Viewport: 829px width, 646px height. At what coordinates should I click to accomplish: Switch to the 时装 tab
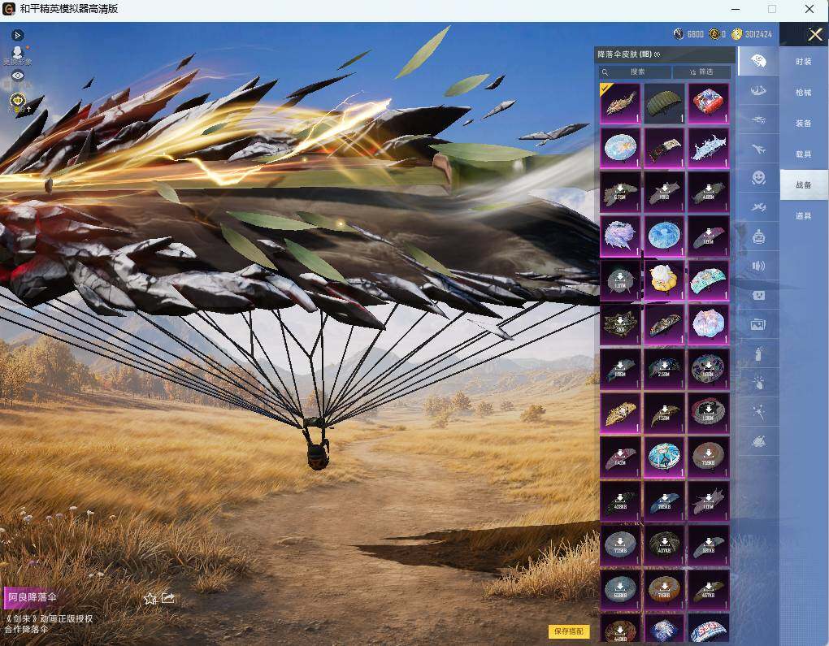tap(804, 62)
